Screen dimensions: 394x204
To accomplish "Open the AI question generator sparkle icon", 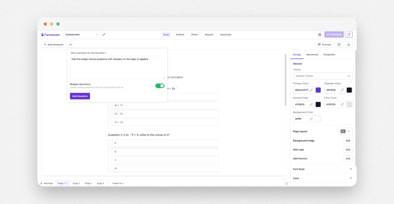I will [x=70, y=44].
